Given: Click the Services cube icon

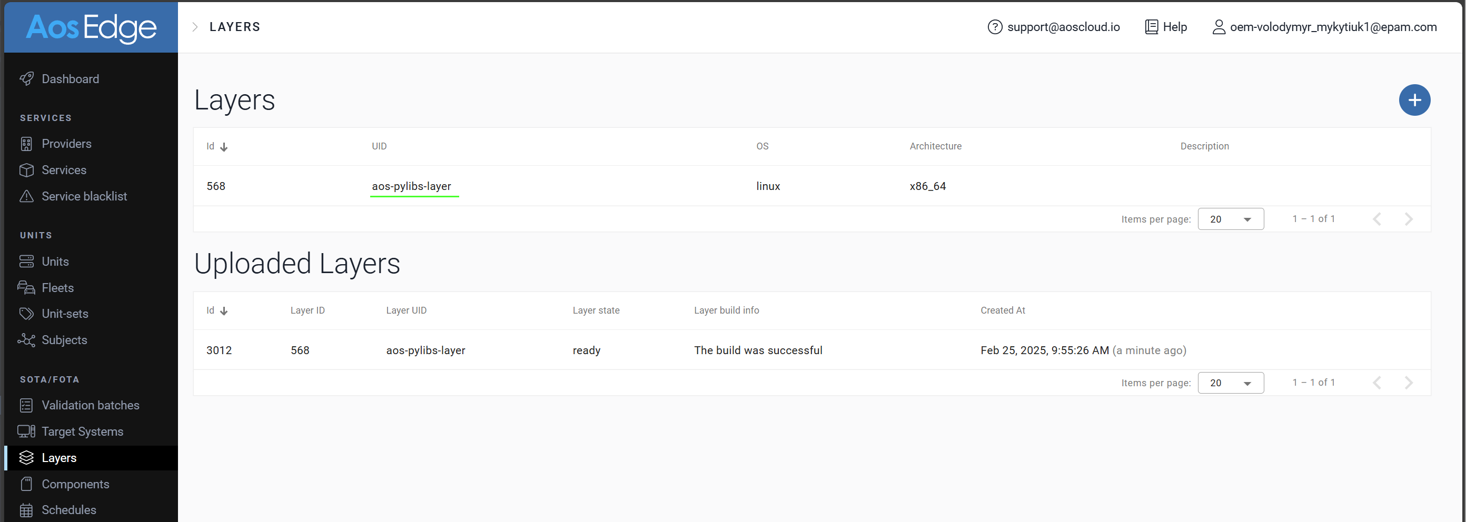Looking at the screenshot, I should point(26,170).
